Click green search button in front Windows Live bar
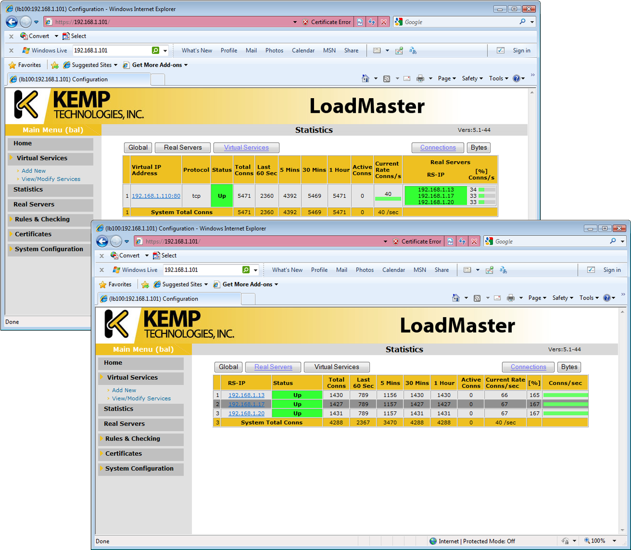The height and width of the screenshot is (550, 631). coord(246,270)
